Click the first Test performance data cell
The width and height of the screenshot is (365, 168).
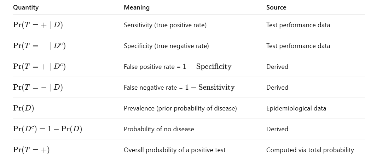298,25
